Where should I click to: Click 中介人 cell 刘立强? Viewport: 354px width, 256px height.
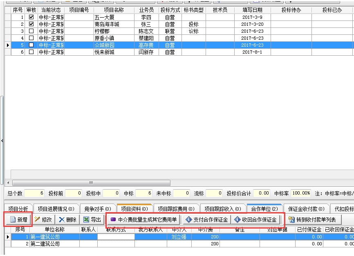click(179, 237)
